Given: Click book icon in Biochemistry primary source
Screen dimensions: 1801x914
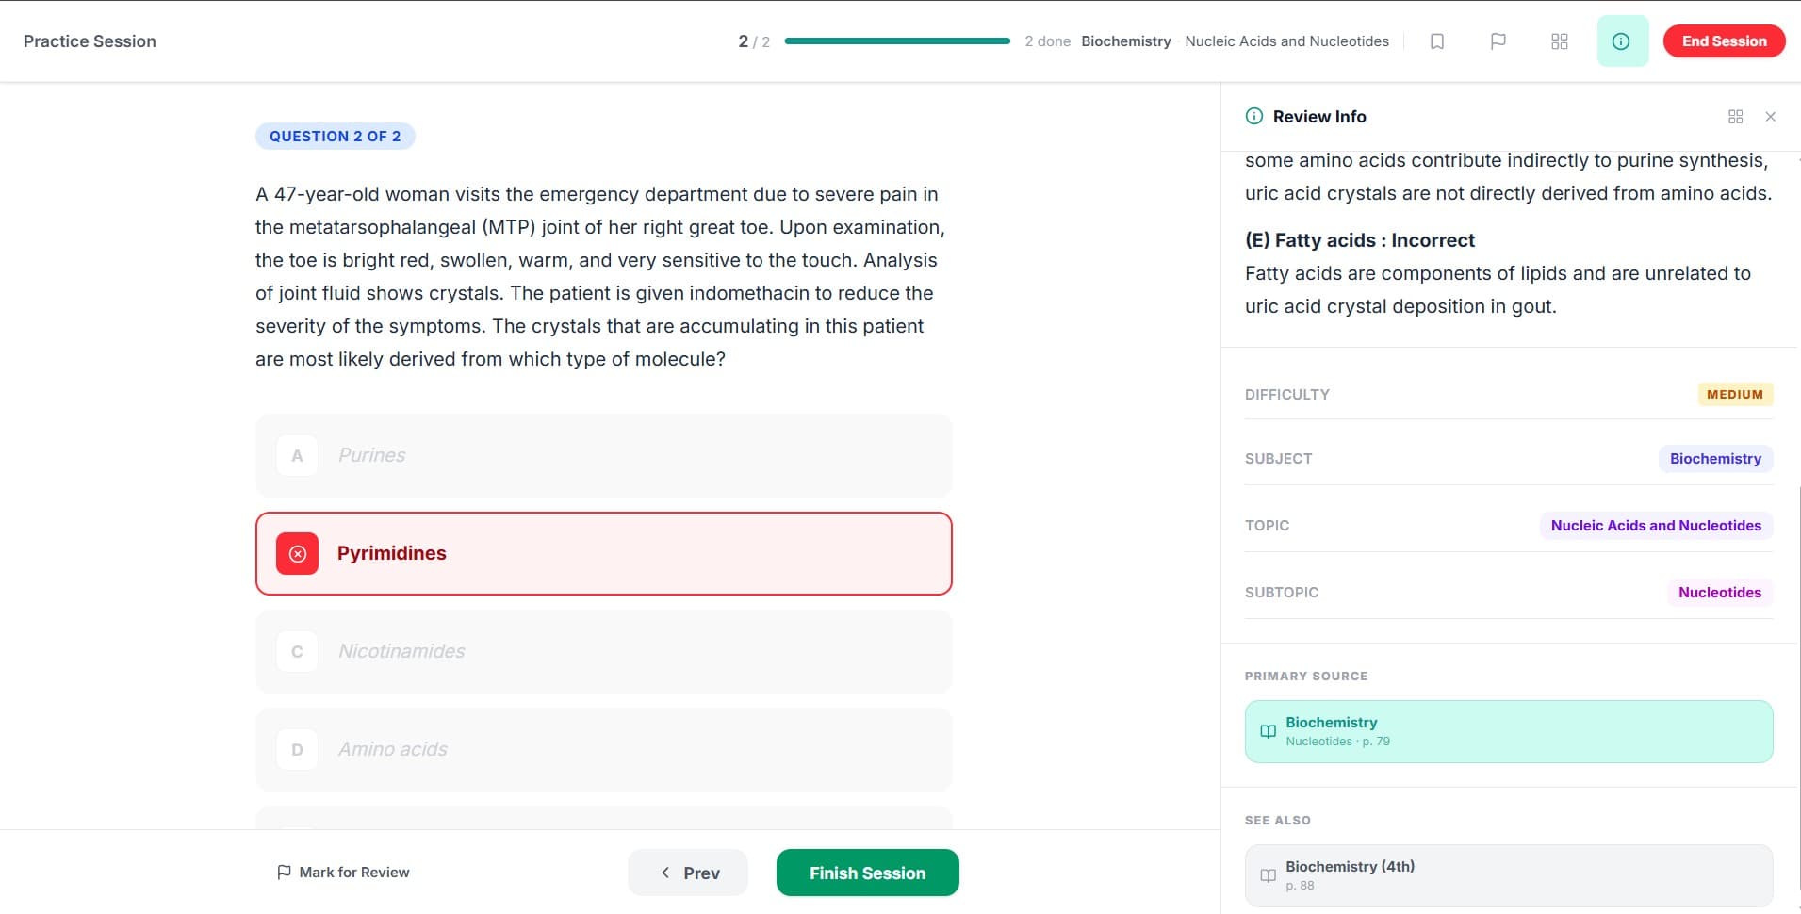Looking at the screenshot, I should click(1268, 732).
